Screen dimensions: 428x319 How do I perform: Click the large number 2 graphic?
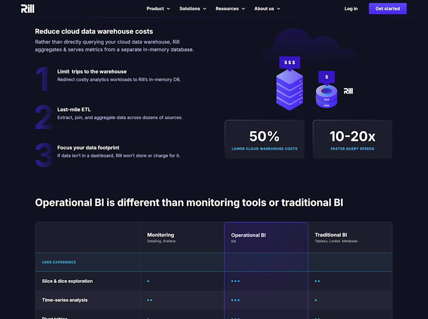point(44,117)
